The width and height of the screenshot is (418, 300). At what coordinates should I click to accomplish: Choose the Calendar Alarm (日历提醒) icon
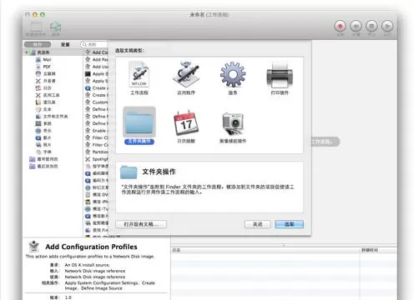[186, 122]
